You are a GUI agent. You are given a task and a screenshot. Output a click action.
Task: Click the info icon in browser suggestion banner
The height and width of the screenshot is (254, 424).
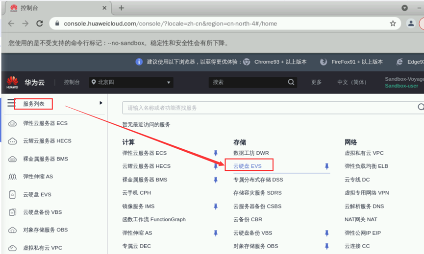(x=139, y=62)
